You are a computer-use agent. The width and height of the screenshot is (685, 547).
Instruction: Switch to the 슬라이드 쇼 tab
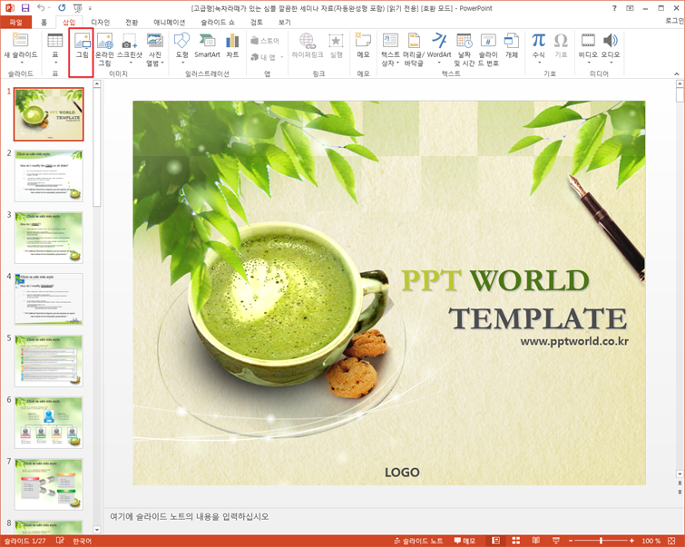pyautogui.click(x=218, y=23)
